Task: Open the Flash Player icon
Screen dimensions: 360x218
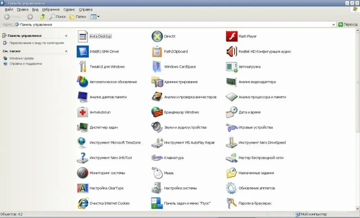Action: 231,36
